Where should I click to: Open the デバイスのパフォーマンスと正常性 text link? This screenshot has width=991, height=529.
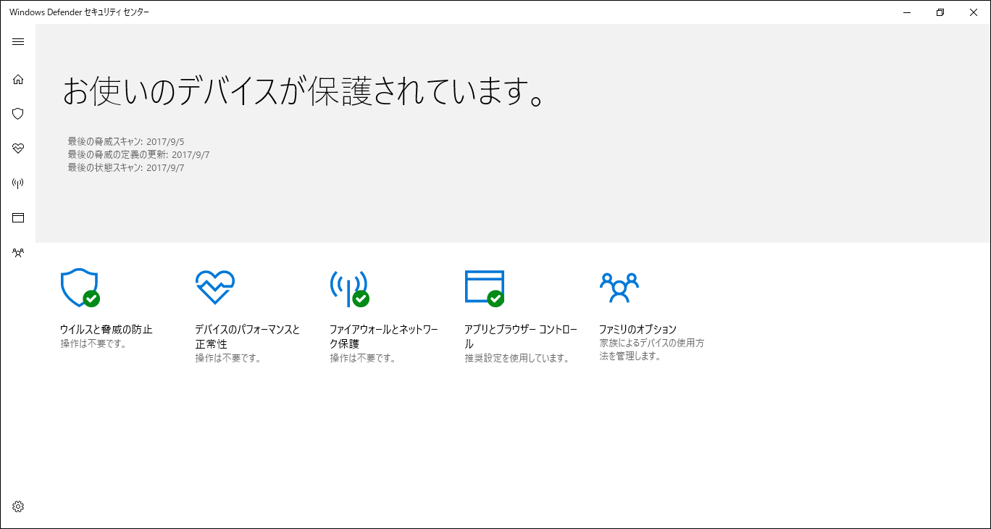coord(247,336)
